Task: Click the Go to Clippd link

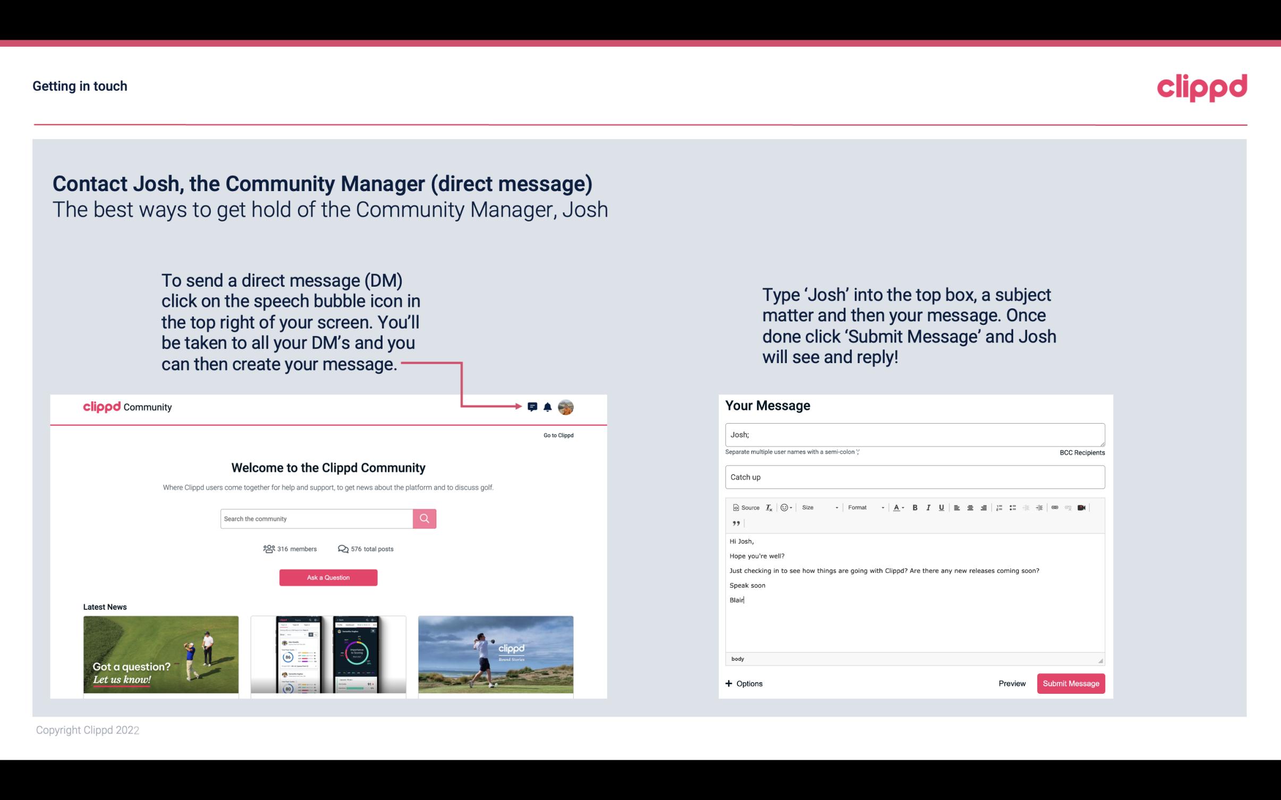Action: coord(558,434)
